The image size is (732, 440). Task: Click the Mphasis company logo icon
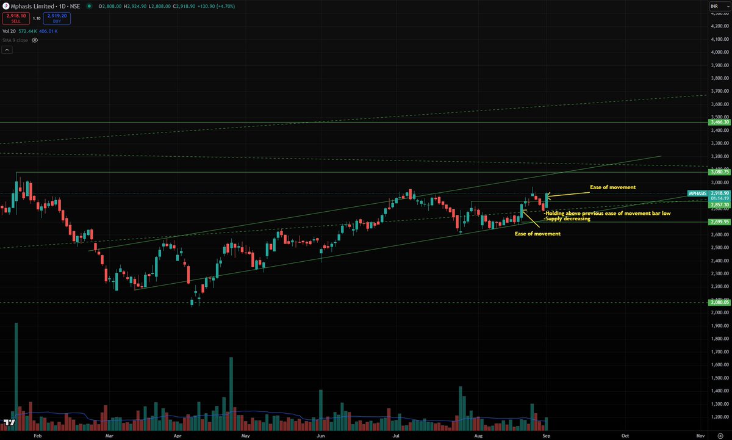coord(6,6)
